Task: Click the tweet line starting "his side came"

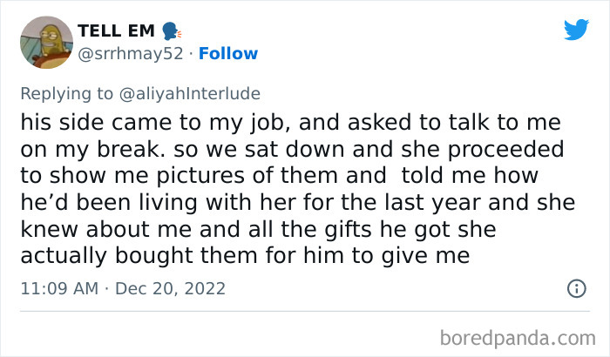Action: point(291,123)
